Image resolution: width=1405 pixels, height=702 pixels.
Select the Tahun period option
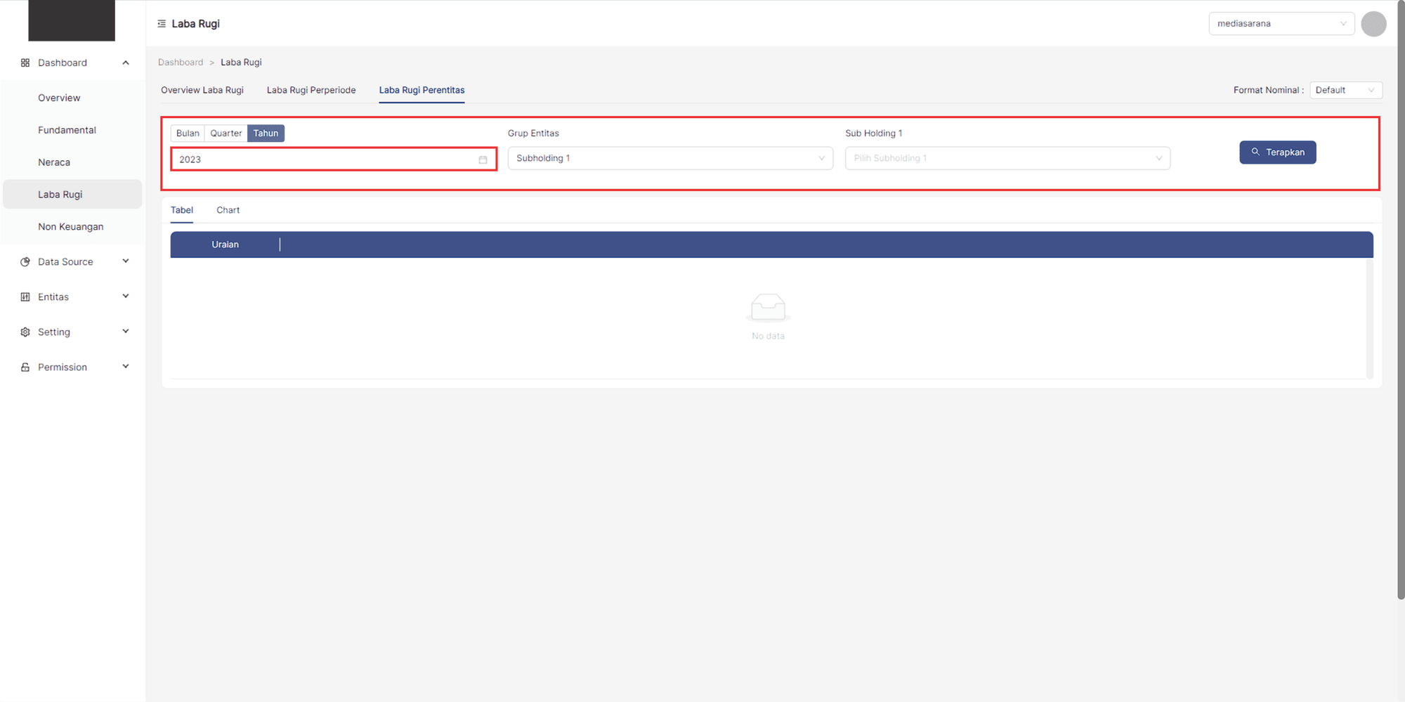266,134
